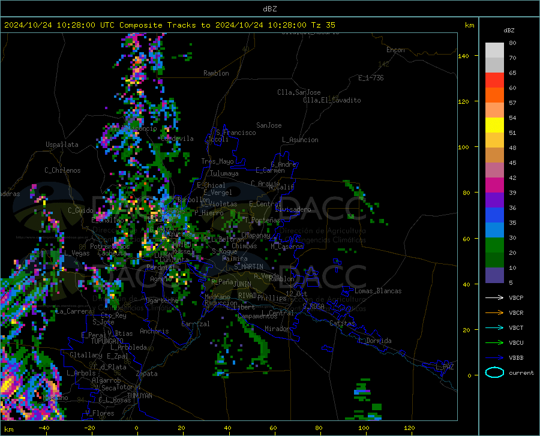The width and height of the screenshot is (540, 436).
Task: Click the dBZ title at top
Action: click(269, 9)
